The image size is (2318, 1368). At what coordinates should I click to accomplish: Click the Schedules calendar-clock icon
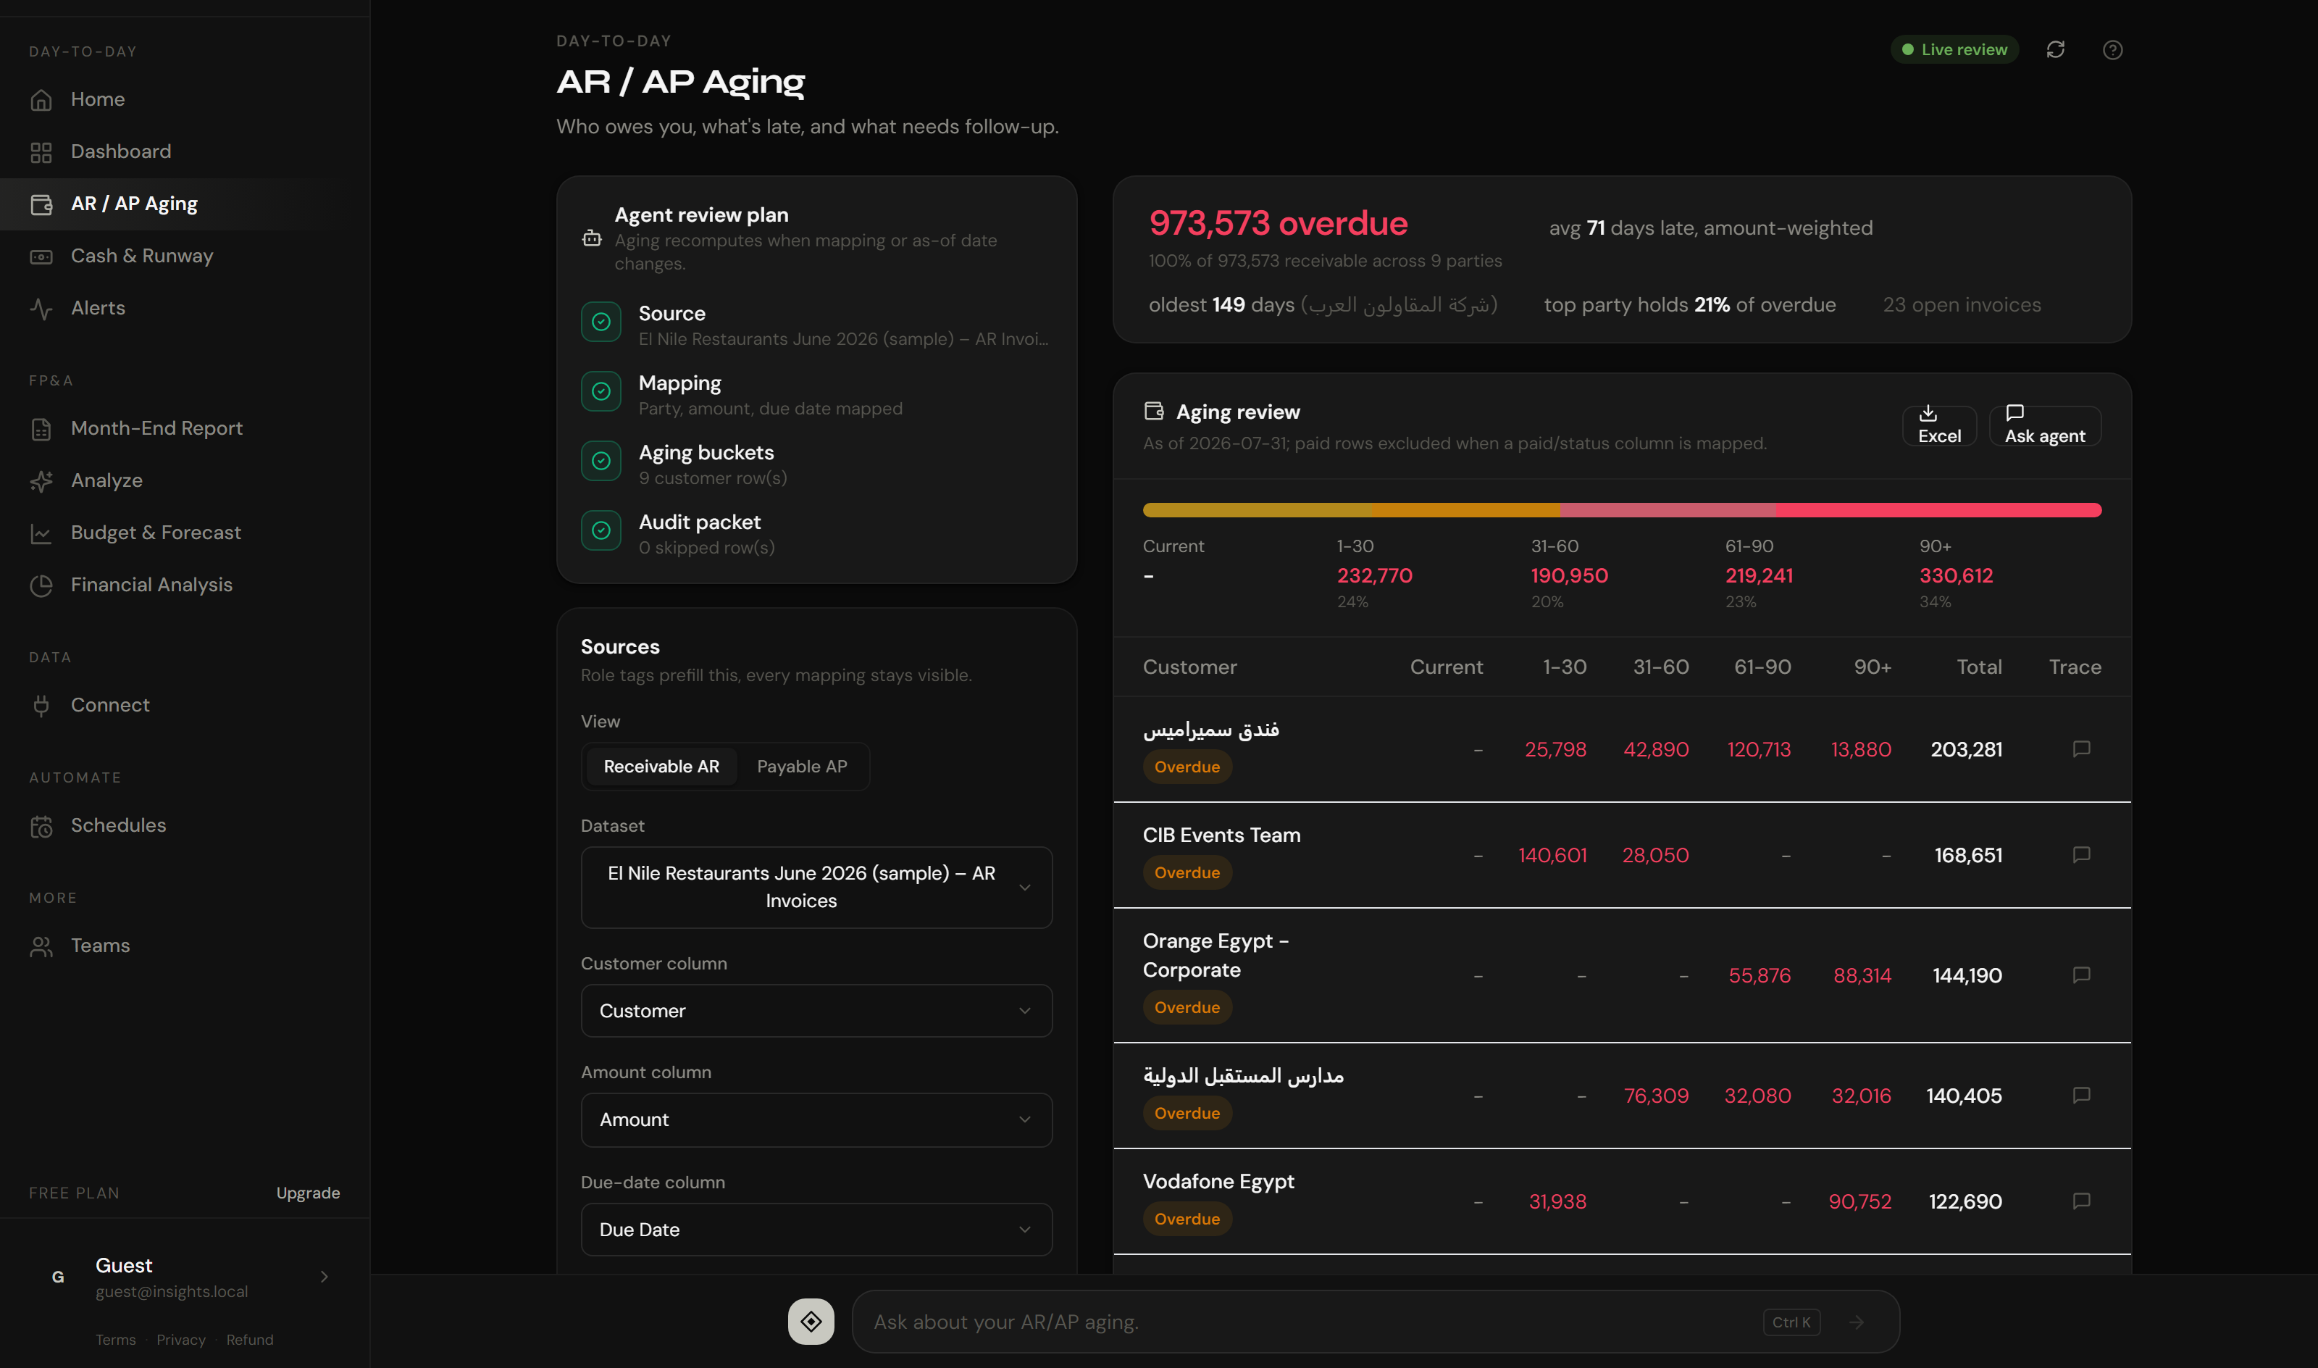[41, 826]
